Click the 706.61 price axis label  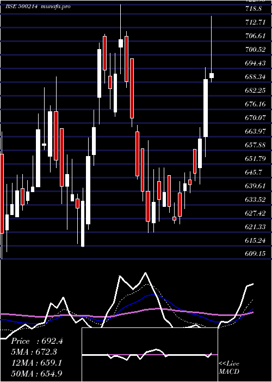pos(255,36)
